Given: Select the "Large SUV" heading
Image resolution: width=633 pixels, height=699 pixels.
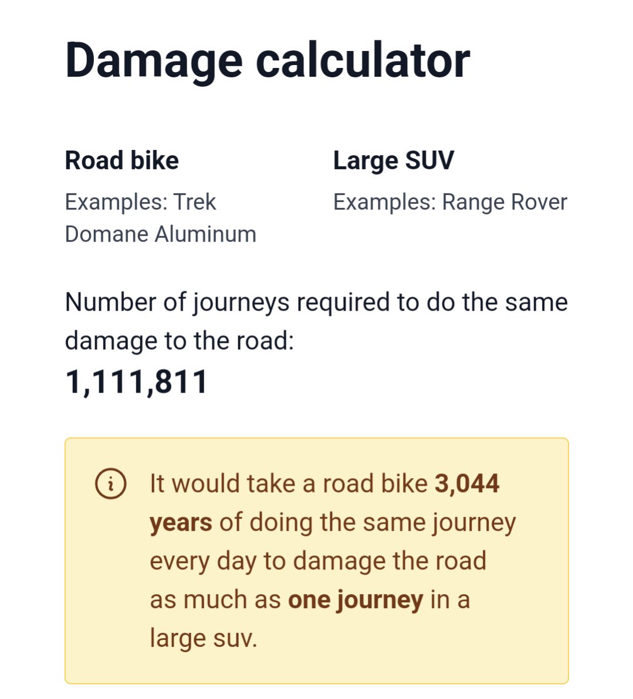Looking at the screenshot, I should tap(394, 161).
